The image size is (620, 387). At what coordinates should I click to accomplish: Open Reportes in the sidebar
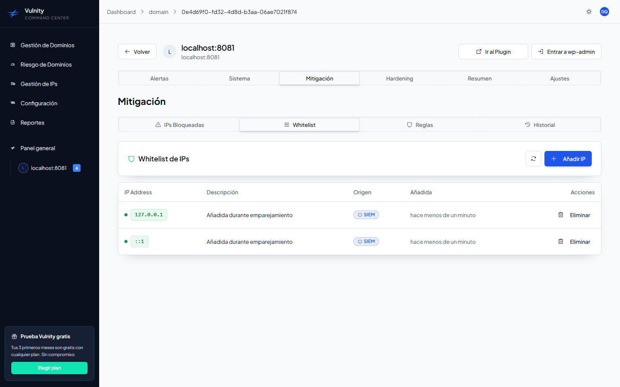(x=32, y=123)
